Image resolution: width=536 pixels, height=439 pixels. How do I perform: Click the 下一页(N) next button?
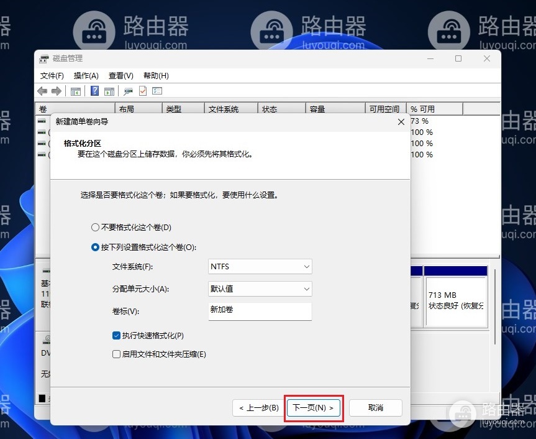(x=314, y=408)
